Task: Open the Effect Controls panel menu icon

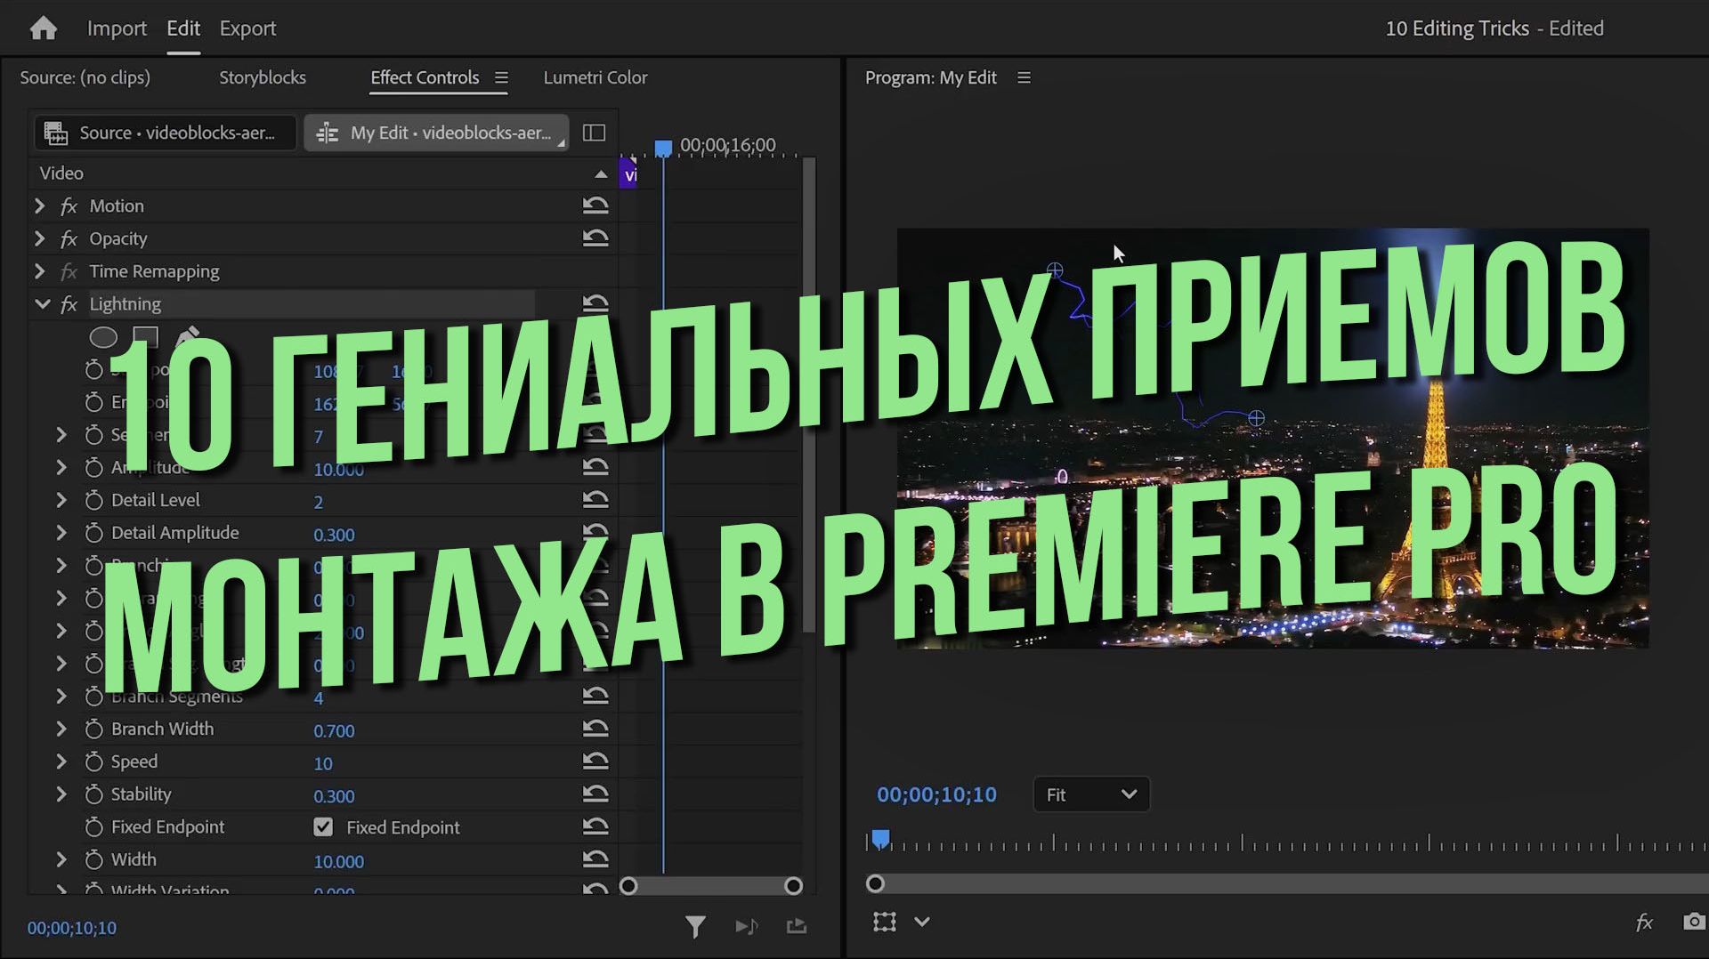Action: pos(502,78)
